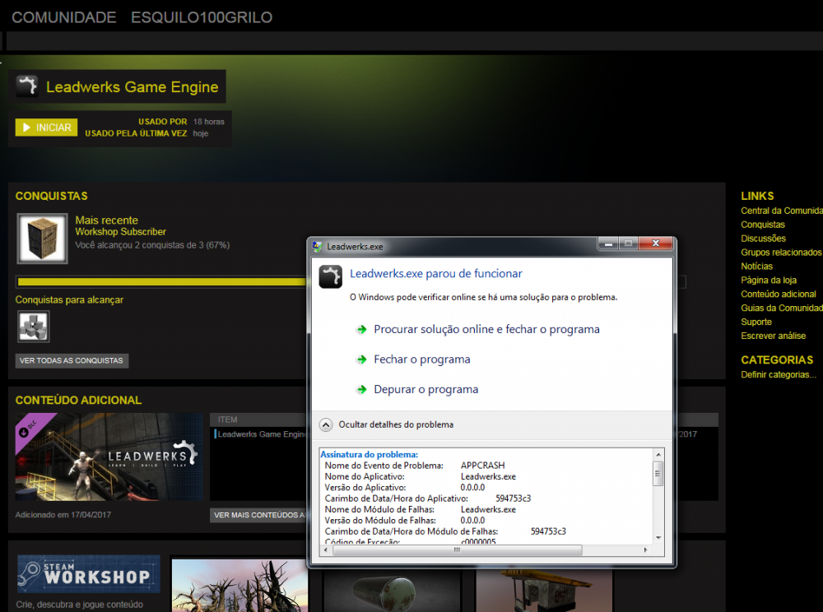The image size is (823, 612).
Task: Click Leadwerks.exe title bar application icon
Action: 317,247
